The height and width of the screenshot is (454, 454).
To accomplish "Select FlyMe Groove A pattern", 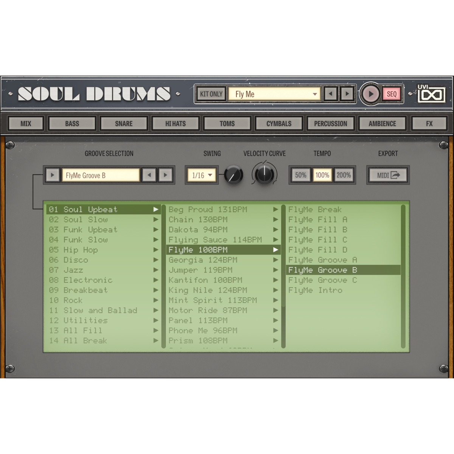I will pos(344,260).
